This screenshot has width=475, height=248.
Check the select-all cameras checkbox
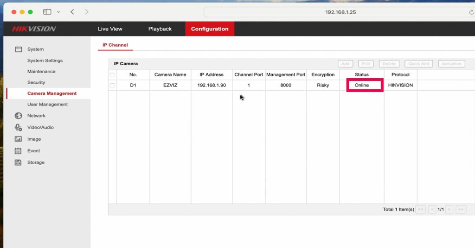112,74
